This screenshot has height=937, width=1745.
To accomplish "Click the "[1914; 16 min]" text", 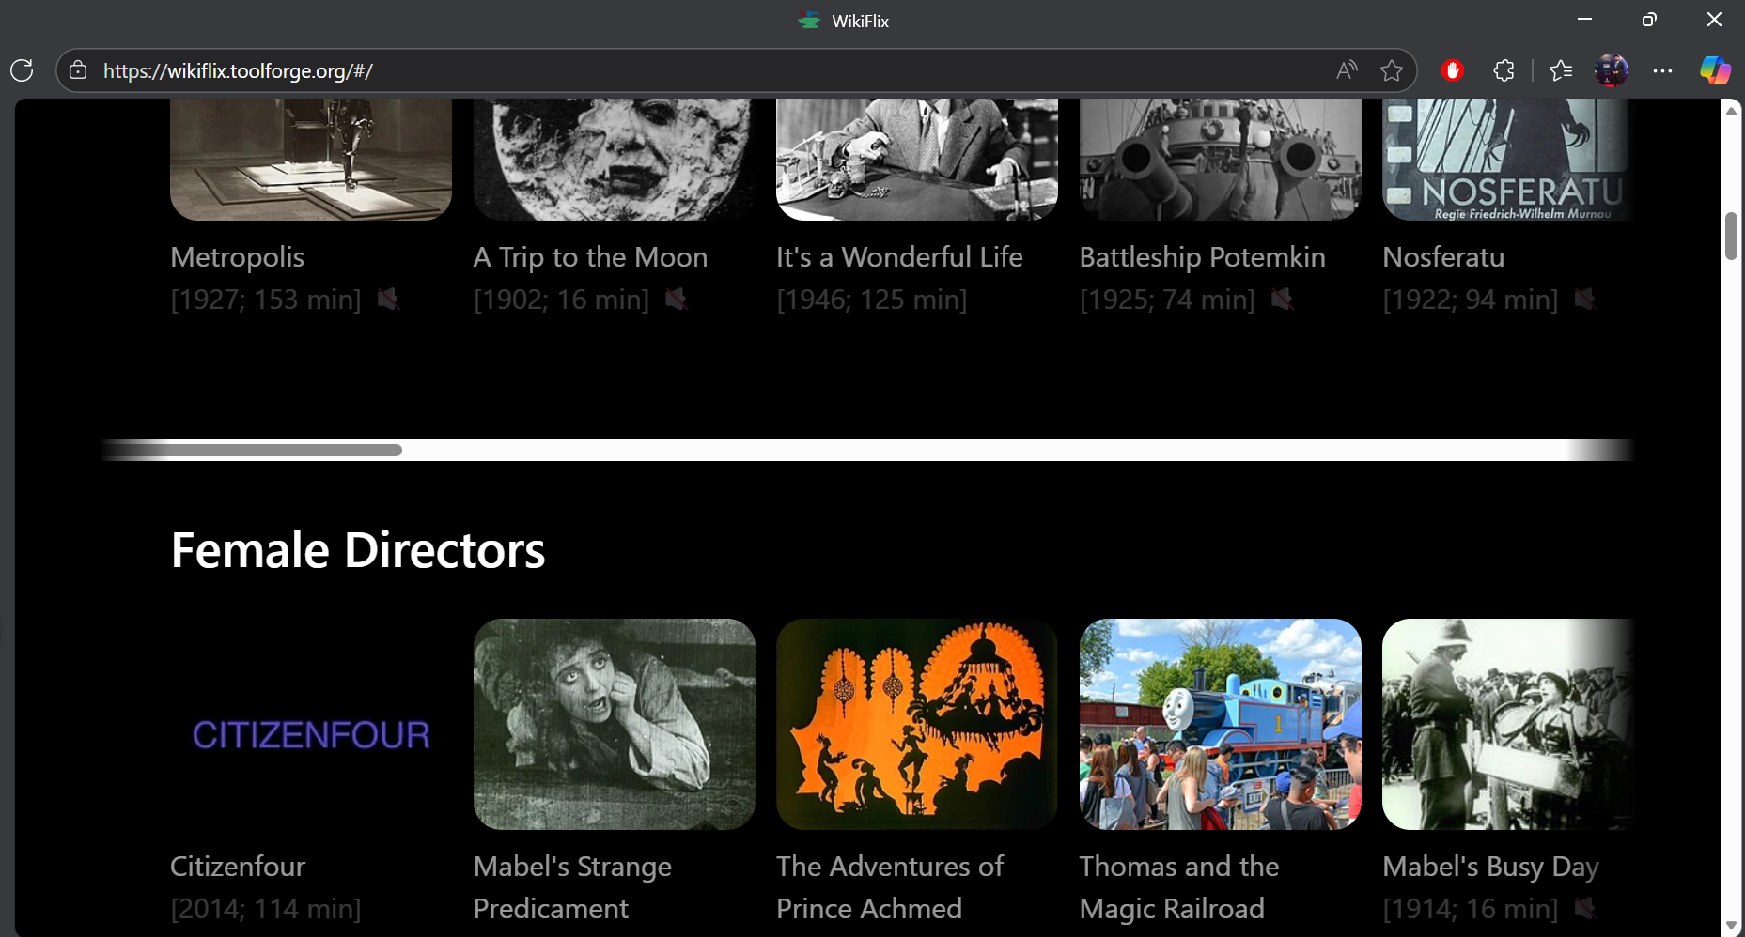I will (1471, 909).
